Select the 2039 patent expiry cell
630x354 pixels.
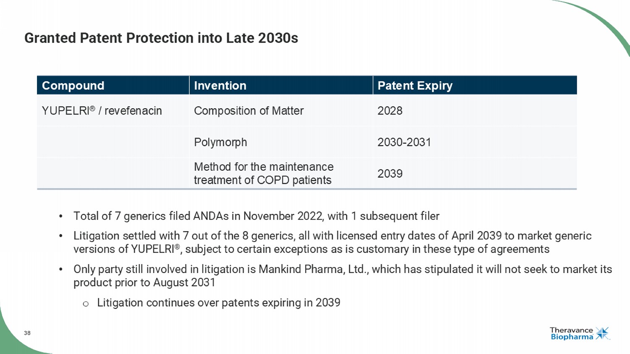[x=390, y=174]
